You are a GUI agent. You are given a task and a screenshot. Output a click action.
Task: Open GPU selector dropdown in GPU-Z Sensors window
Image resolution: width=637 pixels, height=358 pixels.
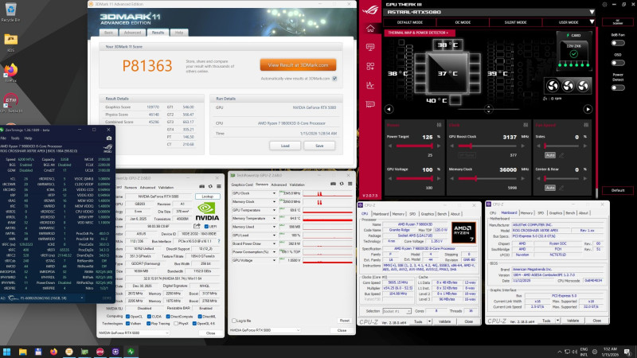click(265, 330)
